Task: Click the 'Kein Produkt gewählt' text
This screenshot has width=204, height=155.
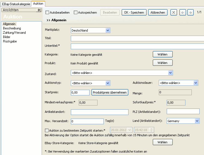Action: click(x=84, y=63)
